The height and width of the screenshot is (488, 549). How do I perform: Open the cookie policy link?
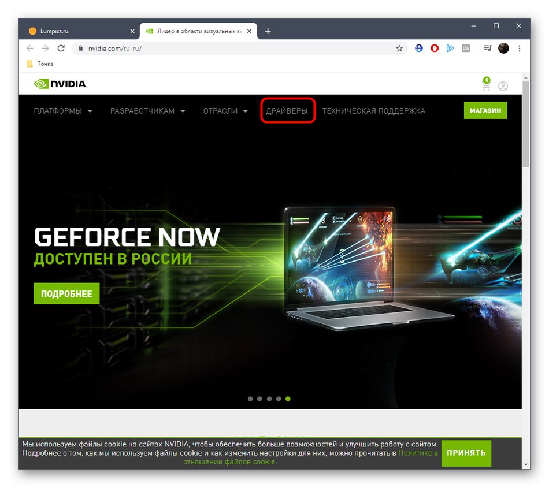pos(418,453)
